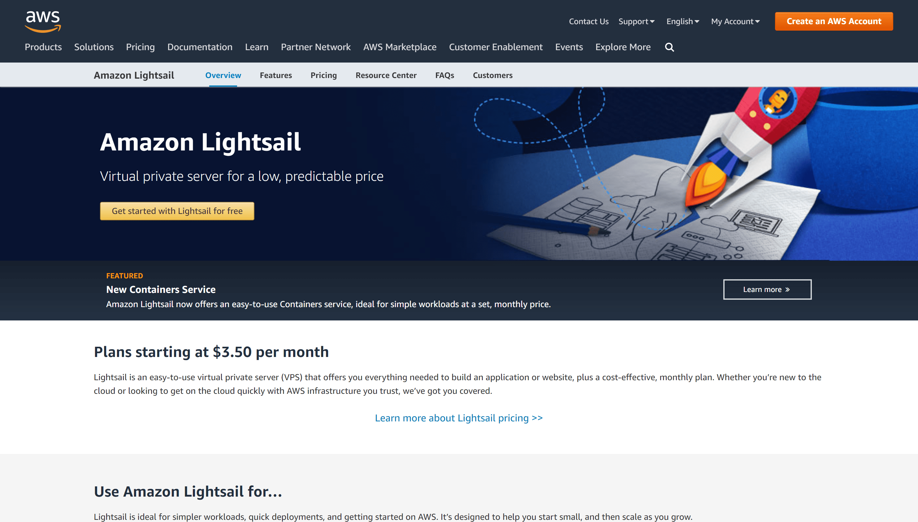Click Get started with Lightsail free
This screenshot has width=918, height=522.
177,211
